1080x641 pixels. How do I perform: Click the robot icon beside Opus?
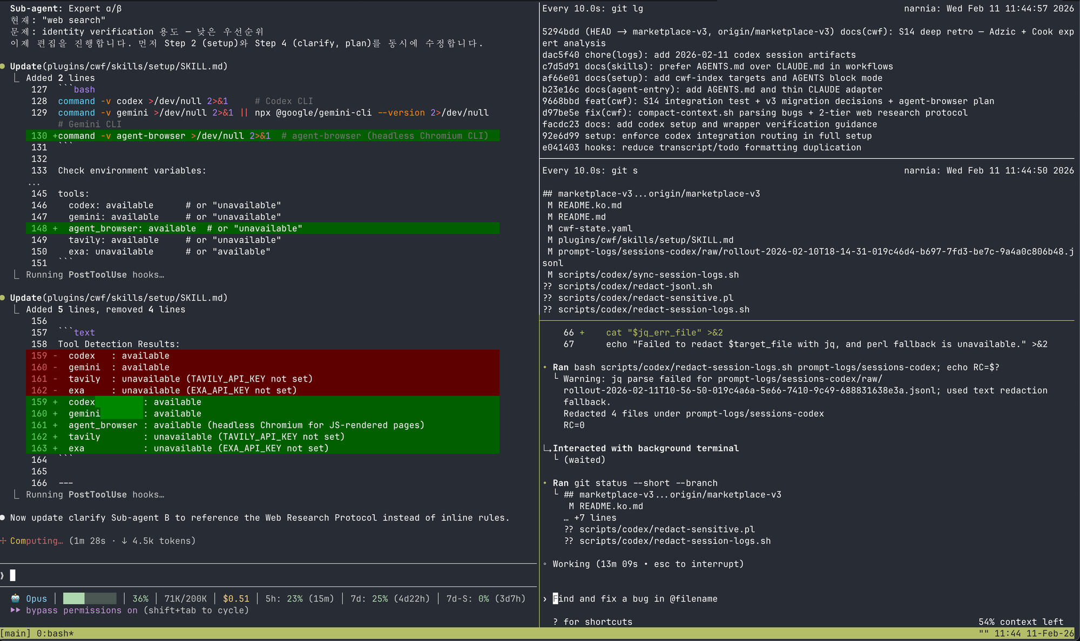pyautogui.click(x=15, y=598)
